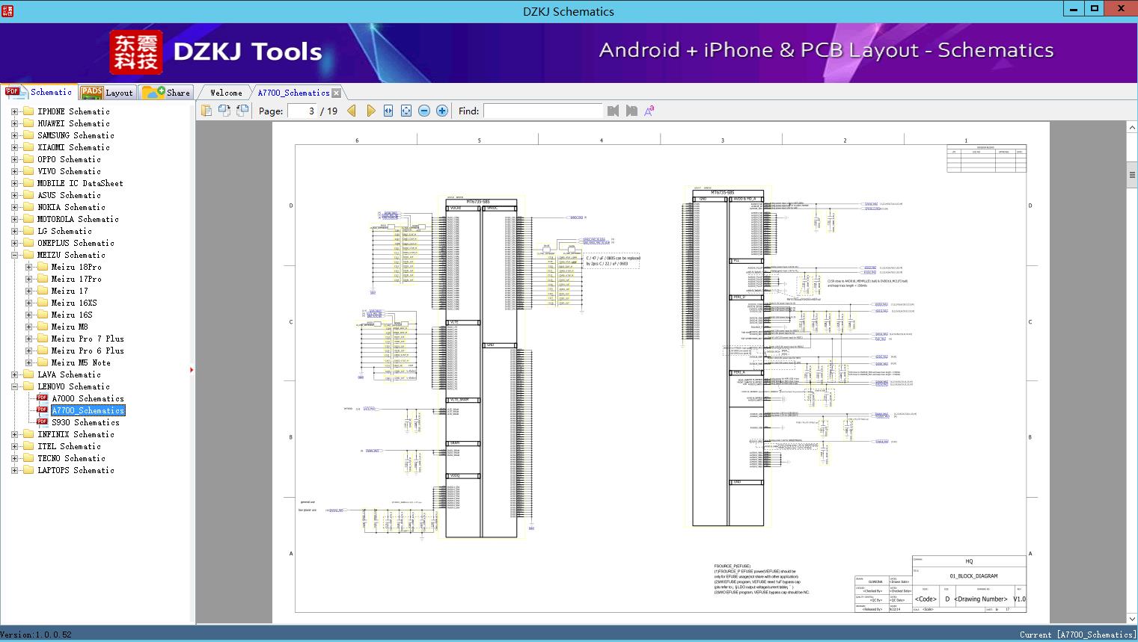The width and height of the screenshot is (1138, 642).
Task: Expand the Meizu 17Pro node
Action: [28, 279]
